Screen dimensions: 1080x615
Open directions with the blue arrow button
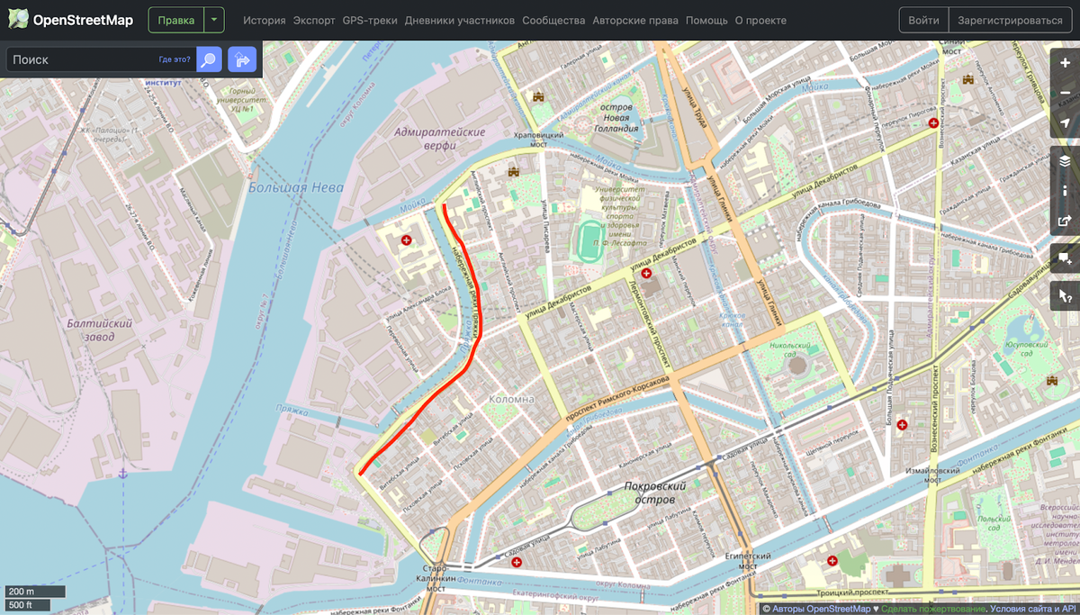pyautogui.click(x=242, y=59)
